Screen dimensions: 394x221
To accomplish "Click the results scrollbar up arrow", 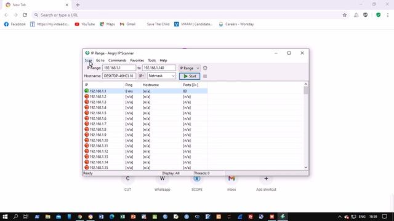I will [305, 84].
